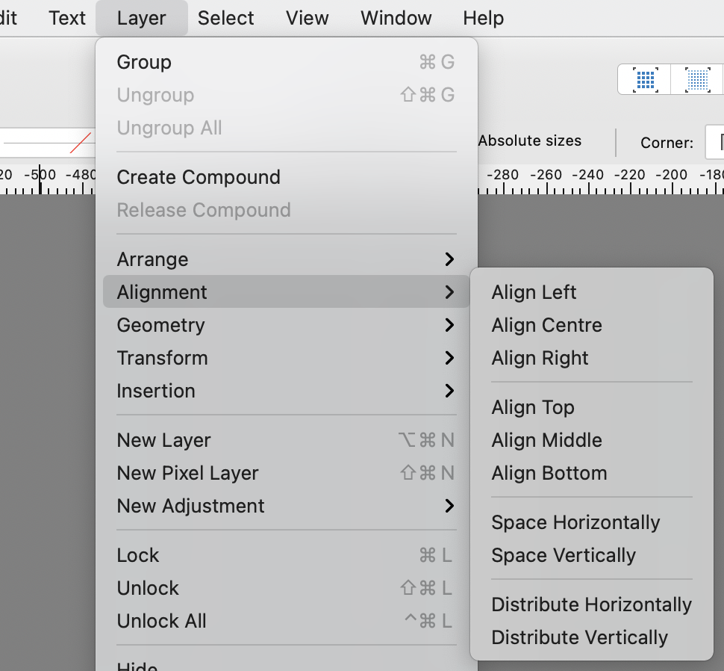Expand the New Adjustment submenu
724x671 pixels.
(190, 506)
